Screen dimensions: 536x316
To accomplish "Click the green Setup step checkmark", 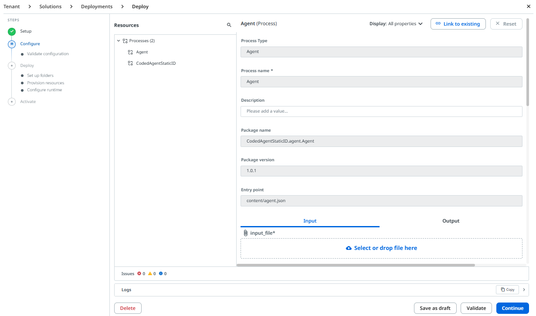I will click(12, 31).
